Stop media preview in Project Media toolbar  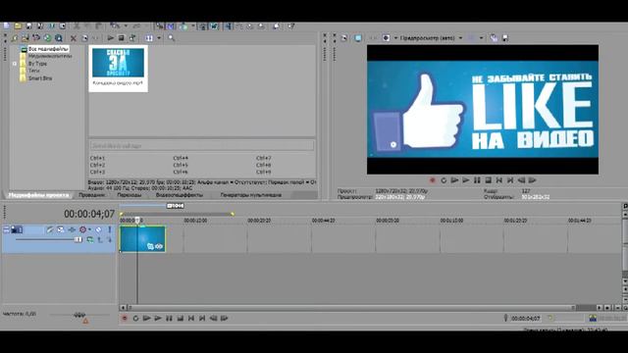point(121,38)
